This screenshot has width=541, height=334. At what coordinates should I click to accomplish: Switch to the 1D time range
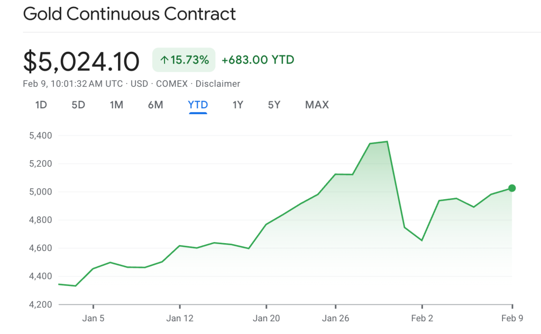point(41,105)
